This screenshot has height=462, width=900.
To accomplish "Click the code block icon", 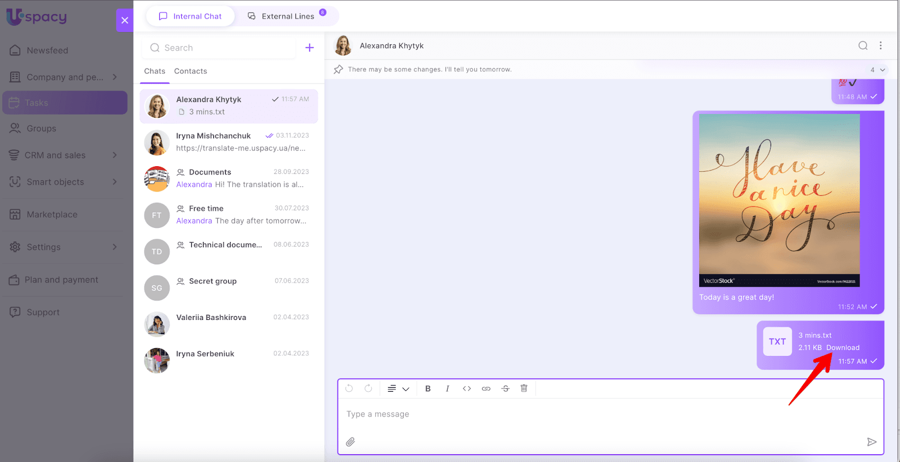I will coord(467,388).
